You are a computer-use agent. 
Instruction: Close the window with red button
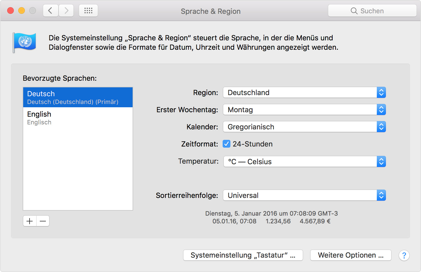click(x=10, y=11)
